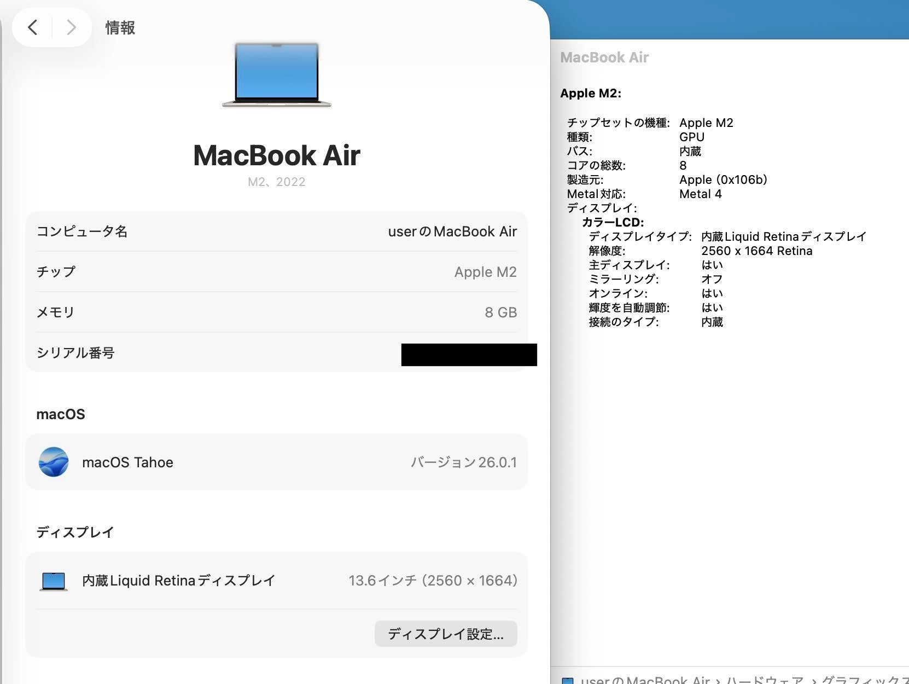This screenshot has height=684, width=909.
Task: Click the large MacBook Air laptop image
Action: pos(277,74)
